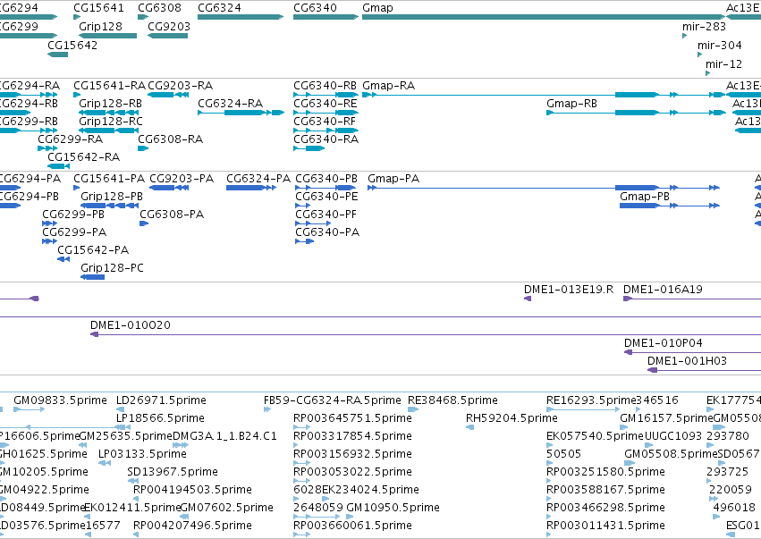Select the CG6324 gene bar
This screenshot has width=761, height=539.
tap(241, 17)
